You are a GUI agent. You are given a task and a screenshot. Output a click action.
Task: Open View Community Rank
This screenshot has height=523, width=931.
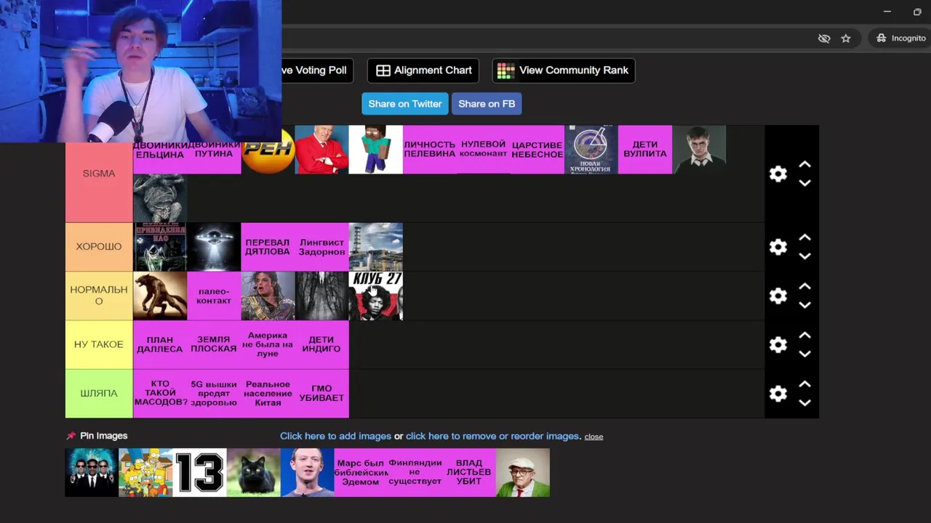tap(563, 70)
